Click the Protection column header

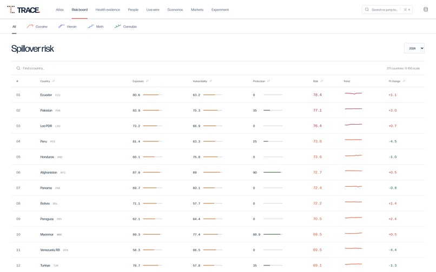point(259,81)
